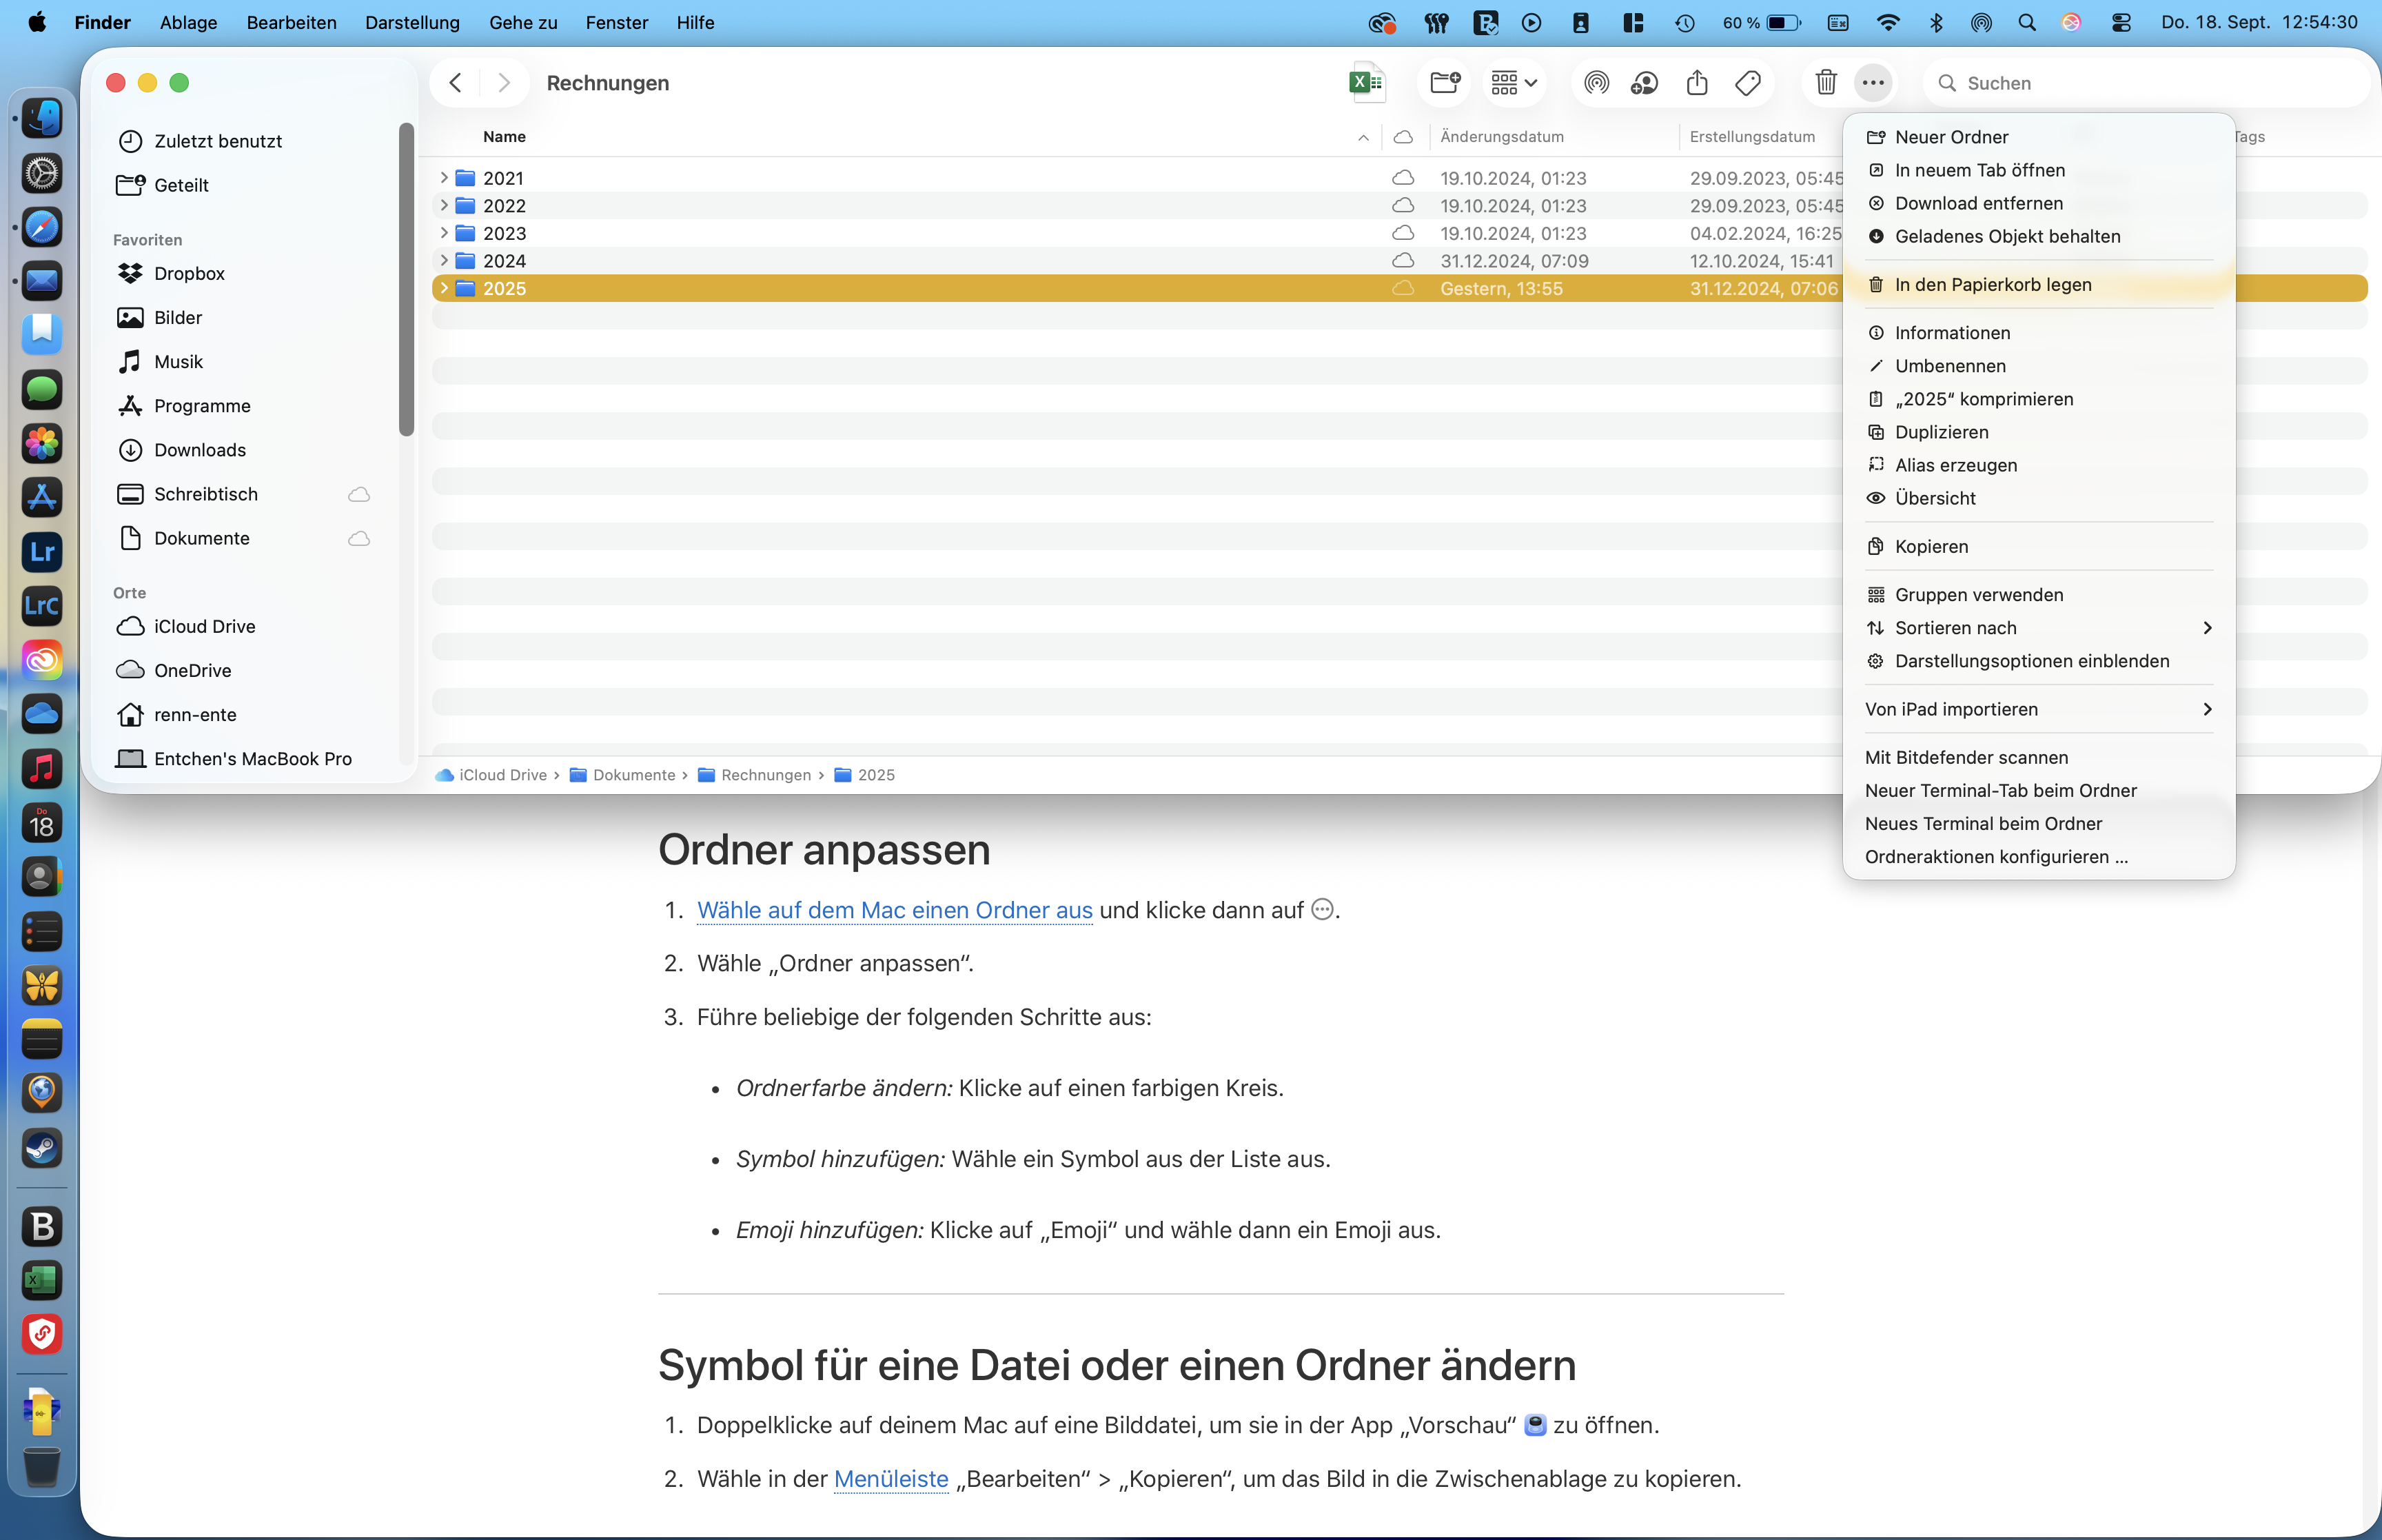Navigate back with the left chevron

(x=456, y=83)
